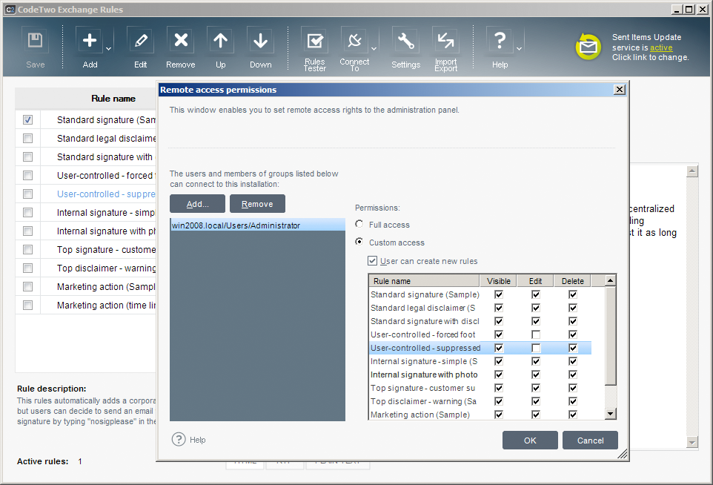
Task: Click the Save toolbar icon
Action: 35,41
